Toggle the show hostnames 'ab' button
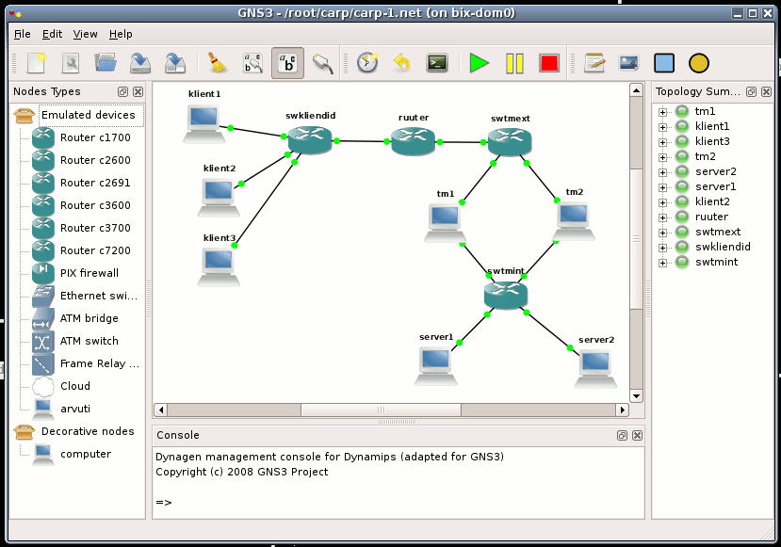This screenshot has height=547, width=781. 287,63
